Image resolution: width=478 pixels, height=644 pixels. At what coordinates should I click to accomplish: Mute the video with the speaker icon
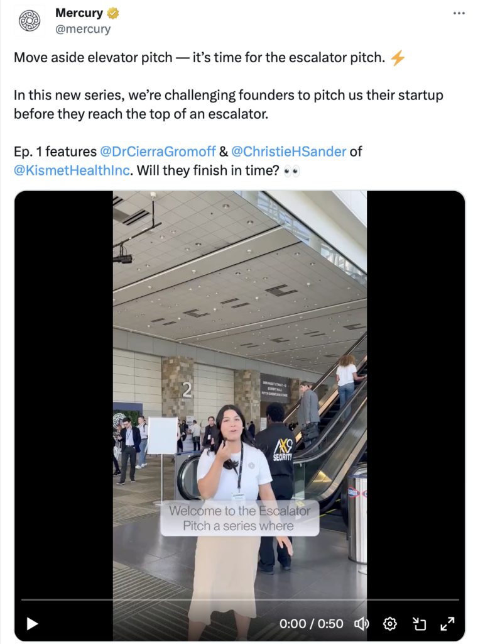click(361, 624)
